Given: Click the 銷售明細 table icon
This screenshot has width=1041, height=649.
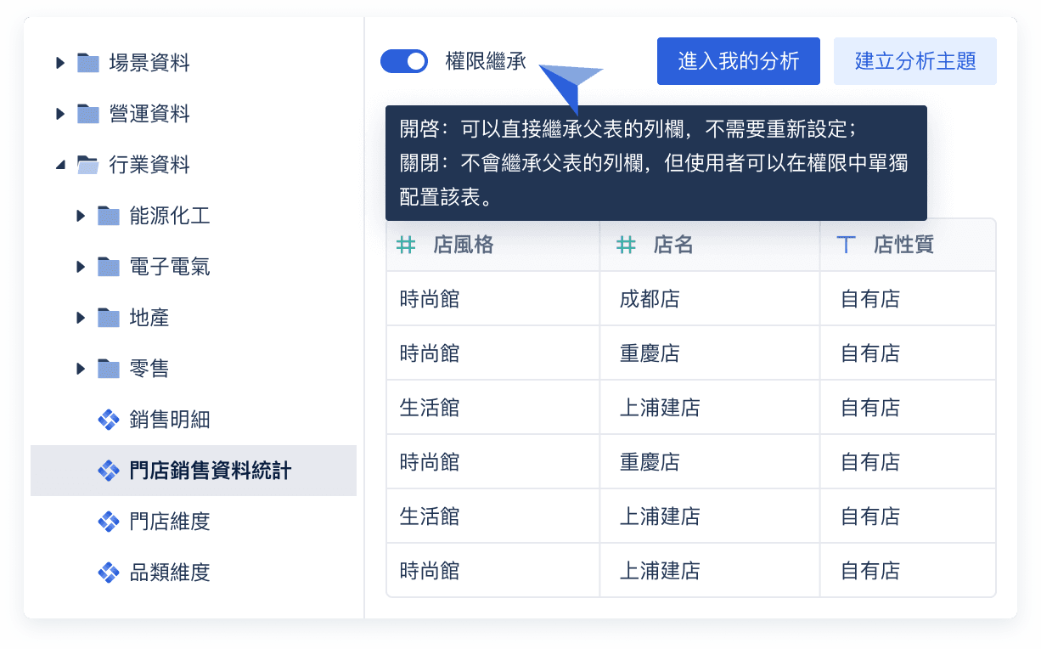Looking at the screenshot, I should 109,420.
